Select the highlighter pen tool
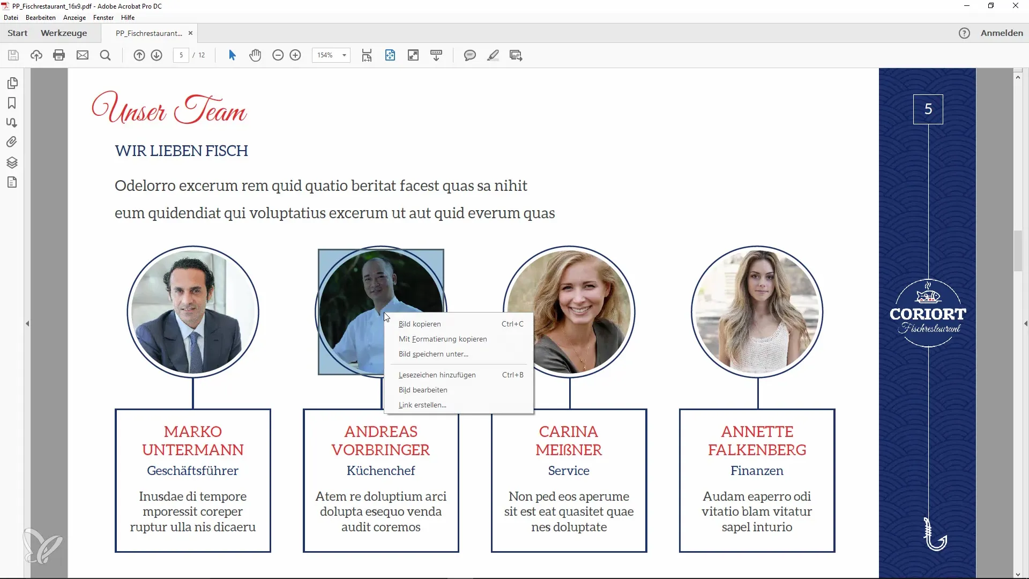 [x=493, y=55]
